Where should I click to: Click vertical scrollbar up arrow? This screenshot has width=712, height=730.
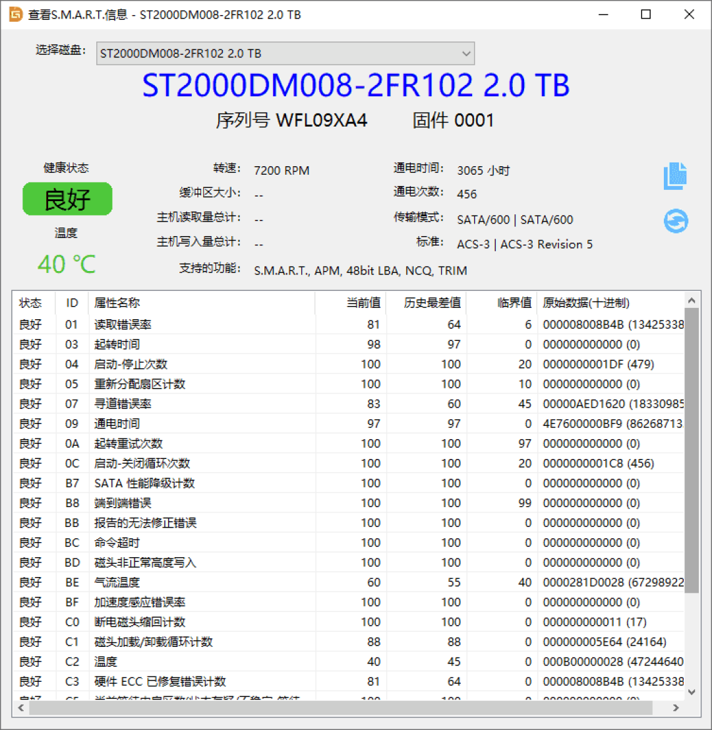tap(692, 301)
